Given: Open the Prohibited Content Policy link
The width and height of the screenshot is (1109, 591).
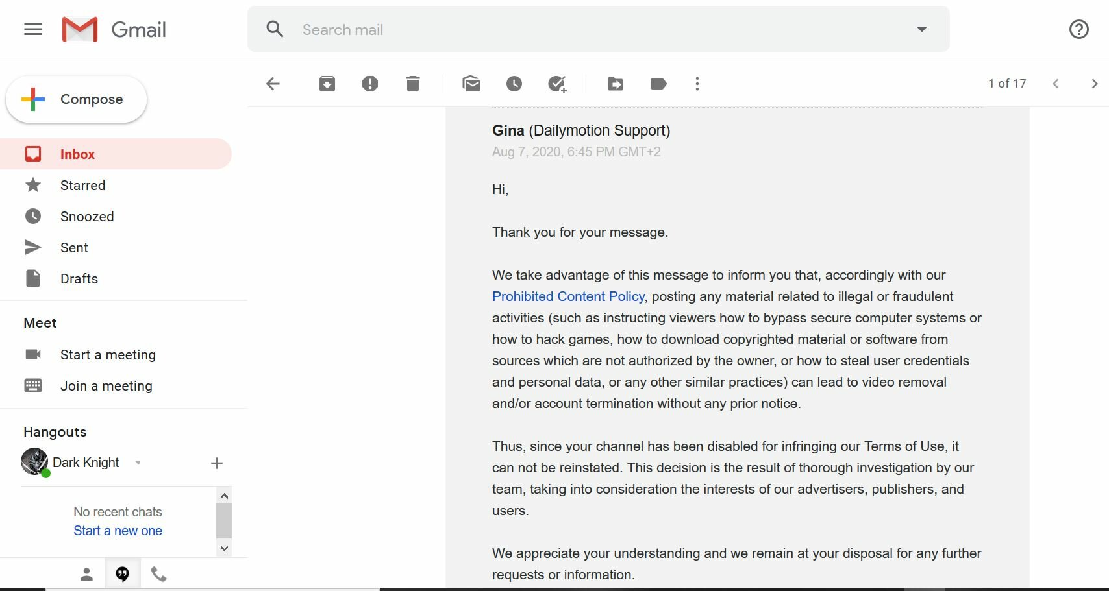Looking at the screenshot, I should 568,296.
